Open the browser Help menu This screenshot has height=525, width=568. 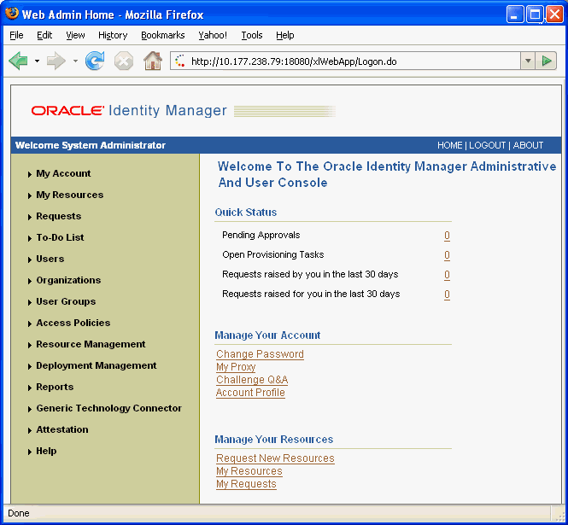(x=285, y=35)
